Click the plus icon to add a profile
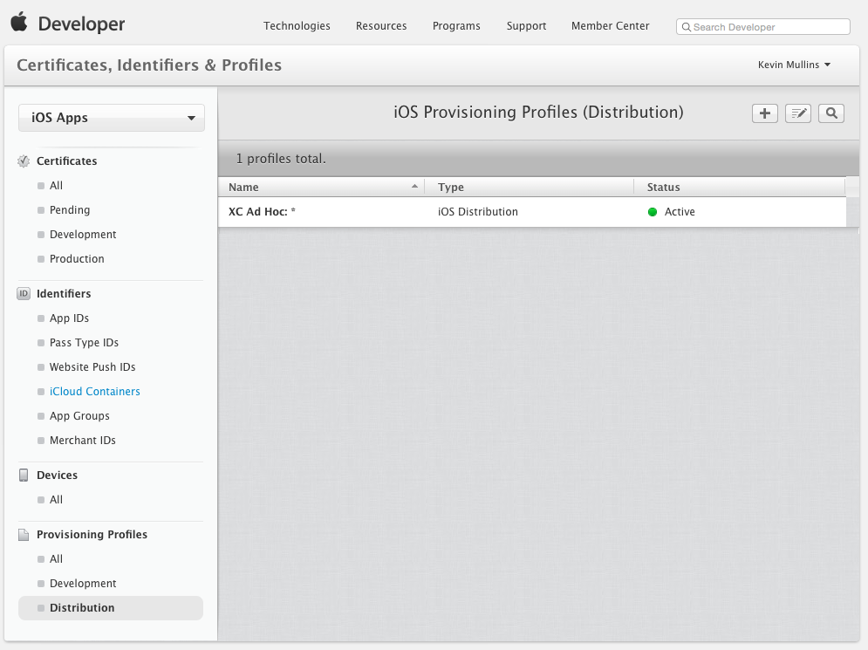Viewport: 868px width, 650px height. click(x=764, y=113)
